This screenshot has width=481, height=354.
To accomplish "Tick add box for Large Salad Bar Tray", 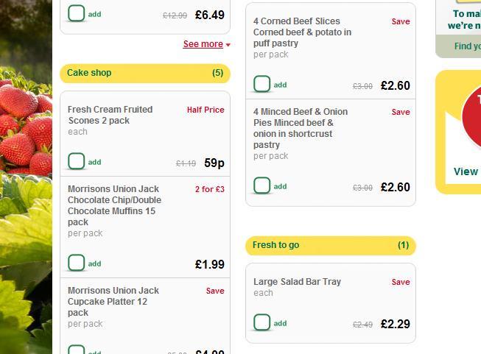I will click(x=262, y=322).
